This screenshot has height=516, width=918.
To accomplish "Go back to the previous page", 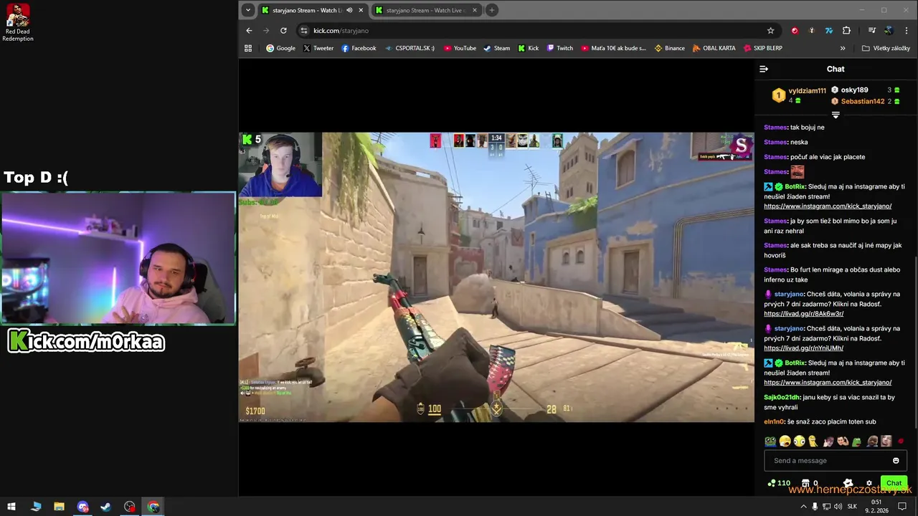I will 249,31.
